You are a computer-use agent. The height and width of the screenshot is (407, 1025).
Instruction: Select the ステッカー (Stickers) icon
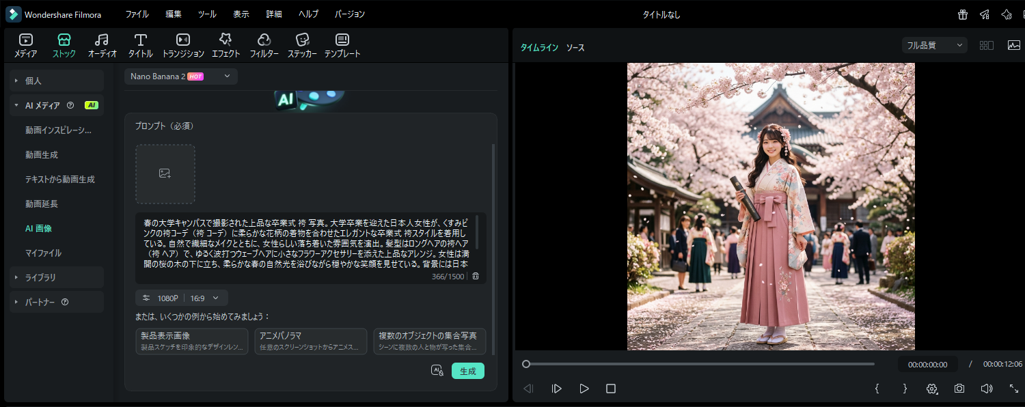(x=301, y=45)
